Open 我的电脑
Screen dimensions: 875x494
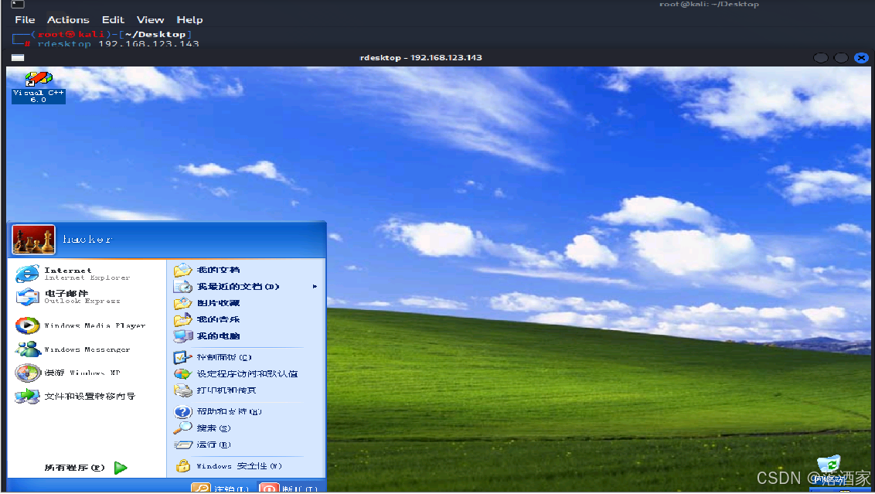(x=206, y=336)
